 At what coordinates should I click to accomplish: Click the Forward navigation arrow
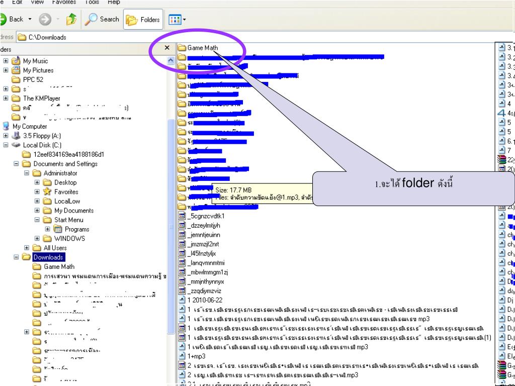[x=45, y=20]
